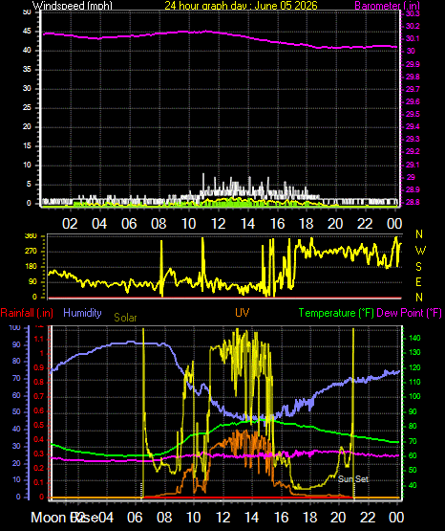445x531 pixels.
Task: Click the '30.1' barometer axis value
Action: tap(413, 38)
